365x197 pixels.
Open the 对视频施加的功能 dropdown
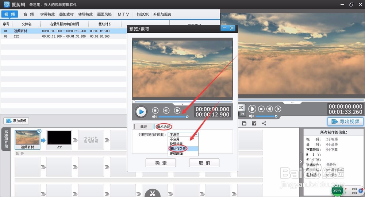[183, 135]
